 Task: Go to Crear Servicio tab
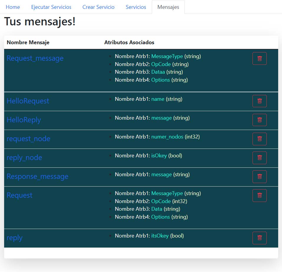[x=98, y=7]
